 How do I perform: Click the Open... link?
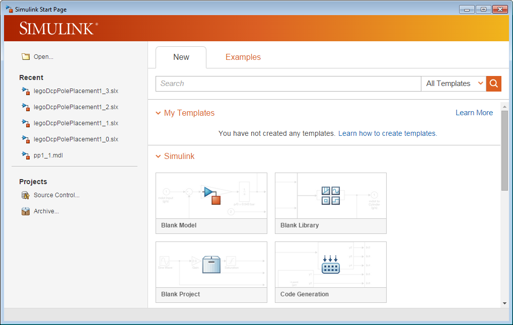pos(43,56)
